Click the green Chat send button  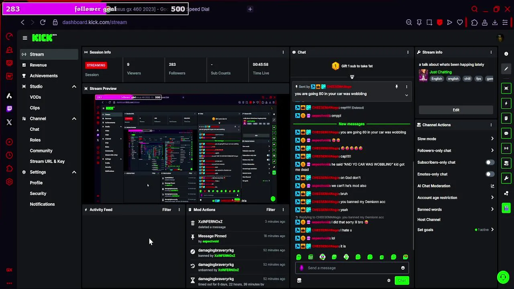(402, 281)
